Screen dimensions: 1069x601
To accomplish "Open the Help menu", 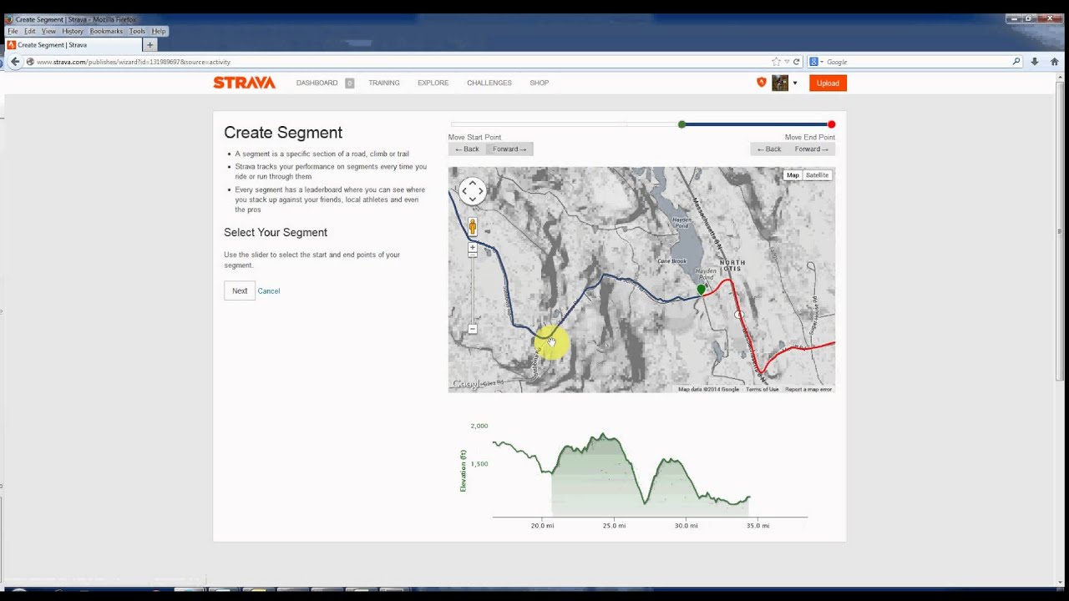I will tap(159, 31).
